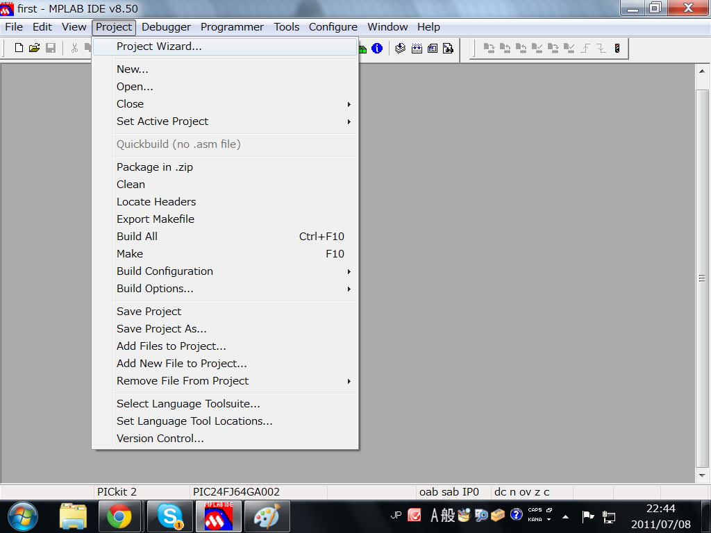Click the Save File diskette icon

tap(51, 48)
